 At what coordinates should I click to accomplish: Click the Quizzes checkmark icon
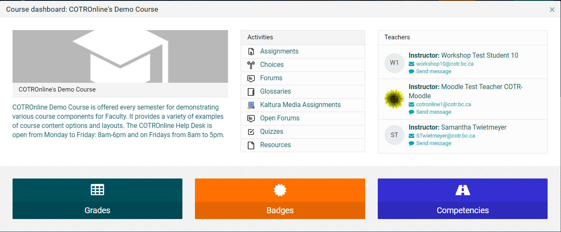(x=251, y=132)
